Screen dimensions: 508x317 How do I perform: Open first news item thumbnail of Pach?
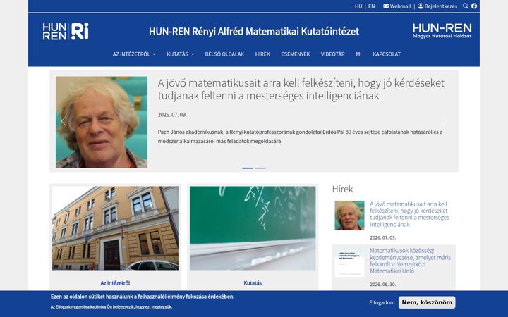(x=349, y=216)
